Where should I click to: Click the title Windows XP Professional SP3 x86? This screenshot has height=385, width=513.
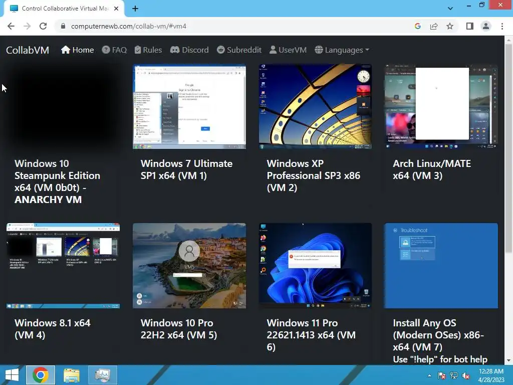pos(314,175)
